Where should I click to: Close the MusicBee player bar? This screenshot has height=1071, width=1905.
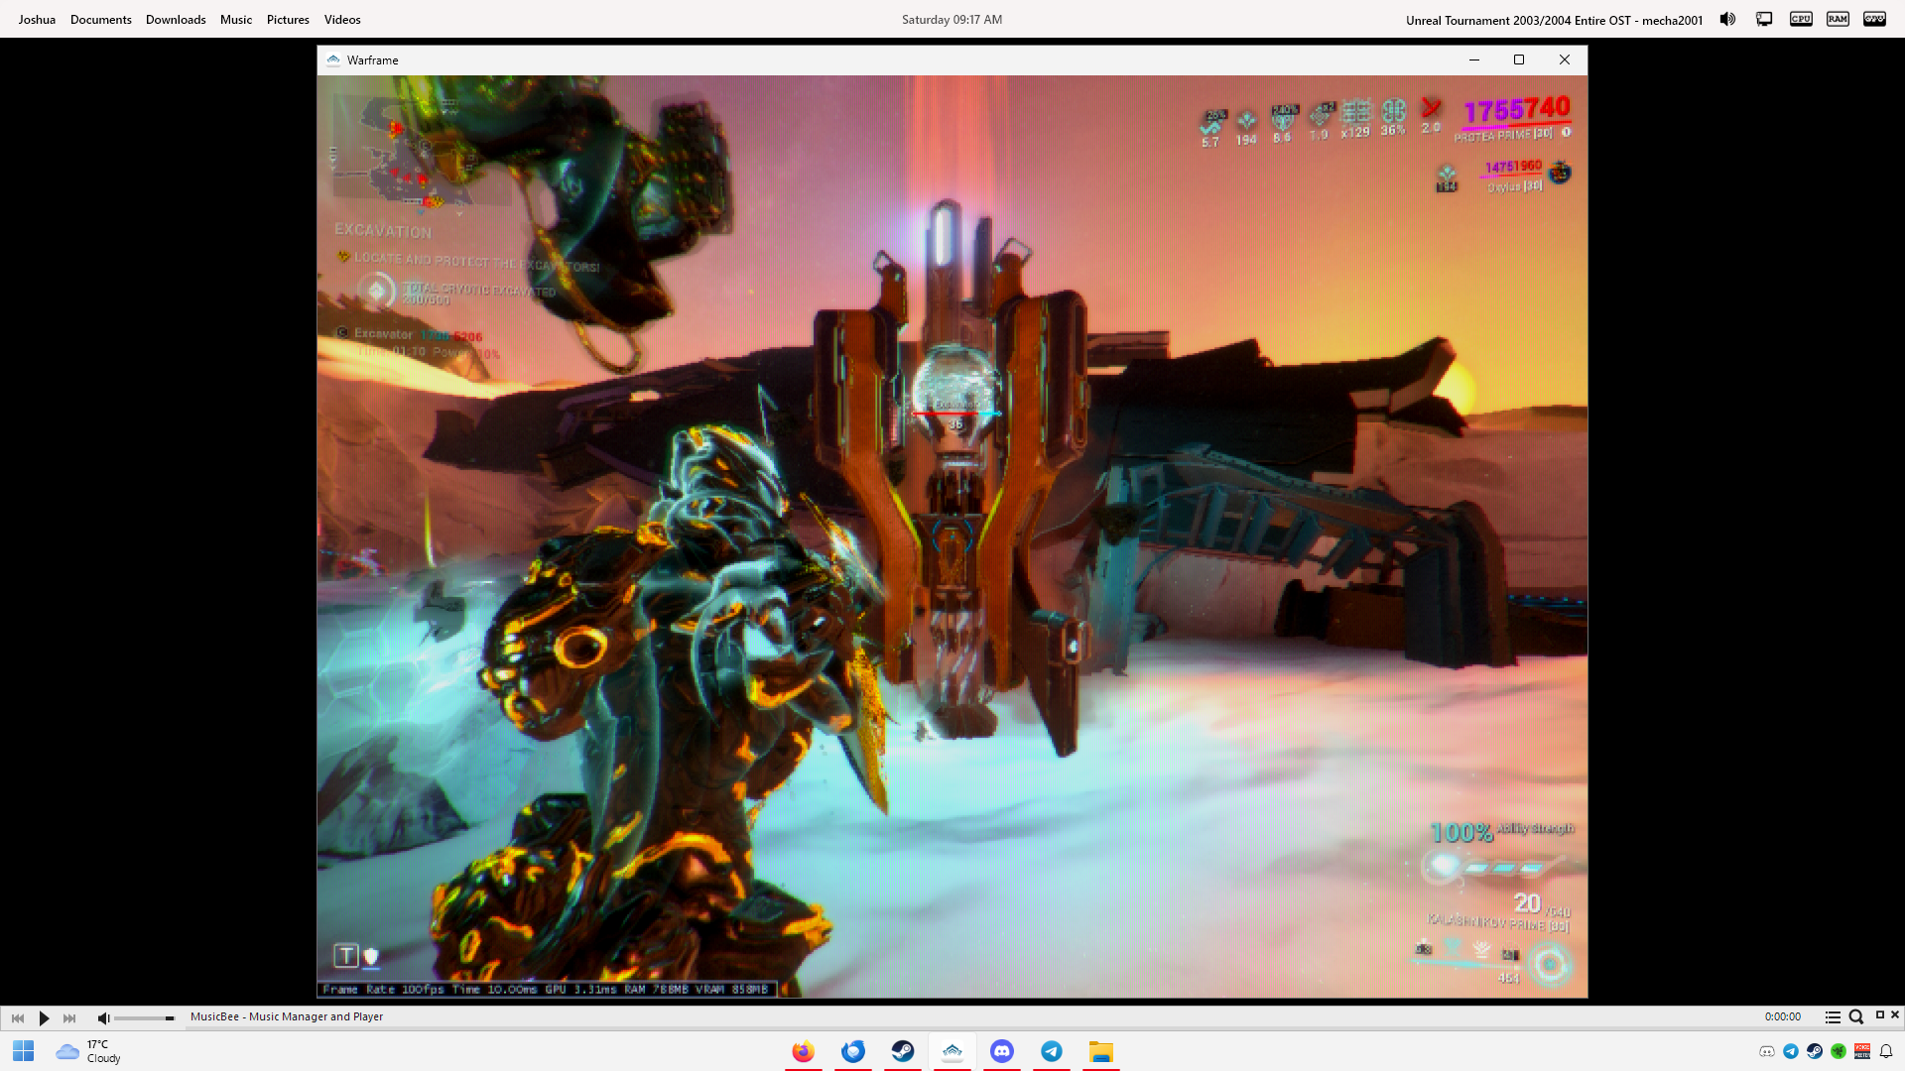pos(1895,1014)
